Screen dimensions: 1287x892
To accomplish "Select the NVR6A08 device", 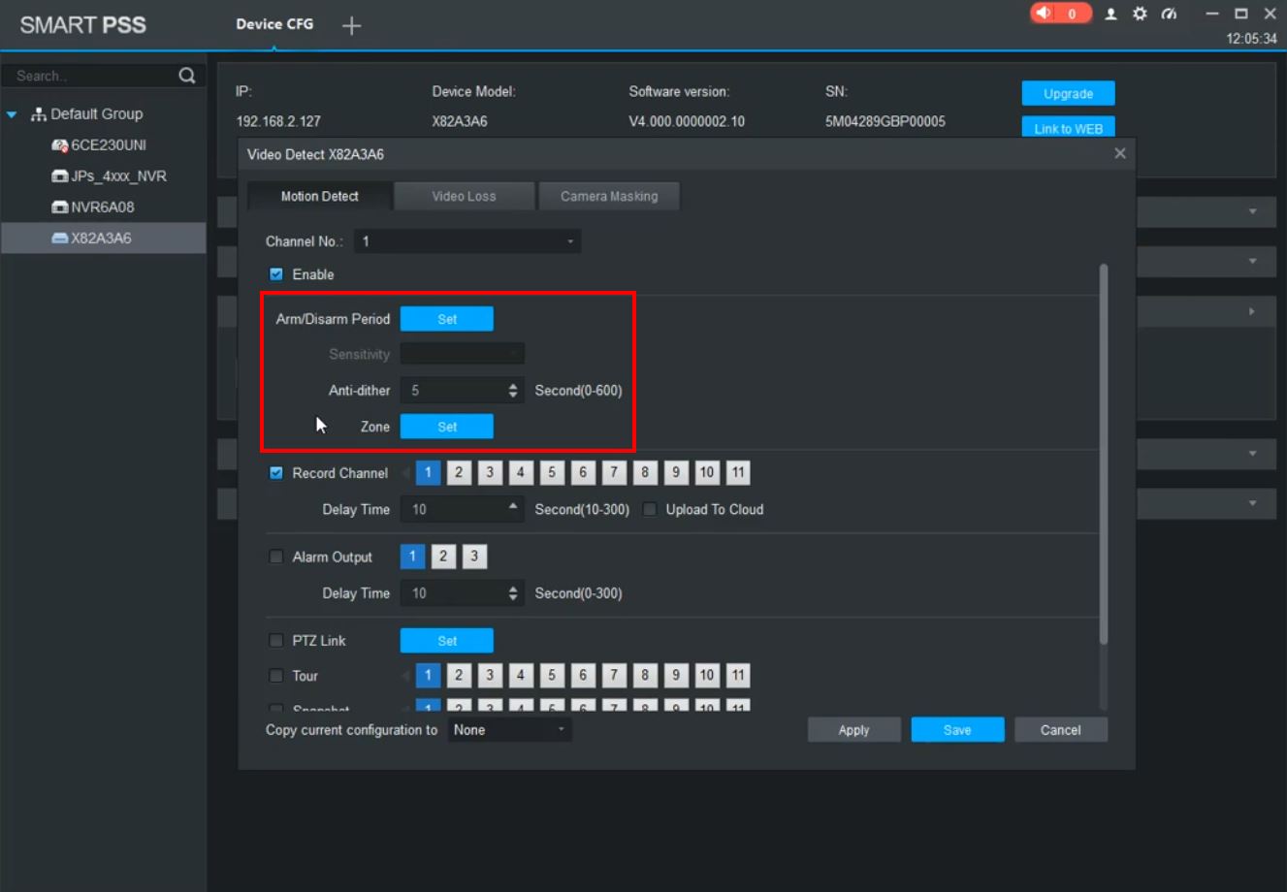I will [x=102, y=207].
